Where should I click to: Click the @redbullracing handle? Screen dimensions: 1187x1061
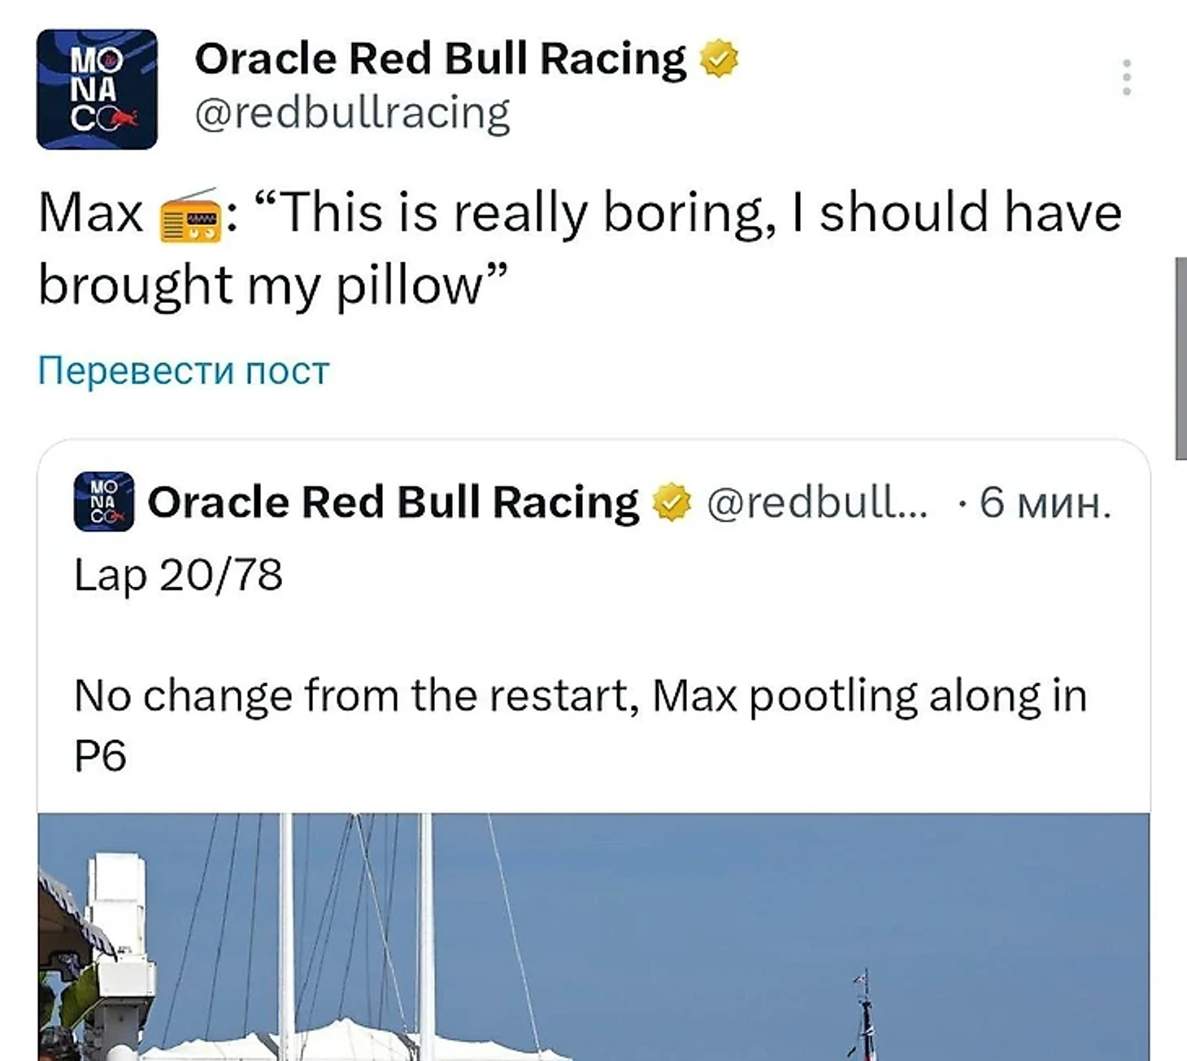click(352, 113)
